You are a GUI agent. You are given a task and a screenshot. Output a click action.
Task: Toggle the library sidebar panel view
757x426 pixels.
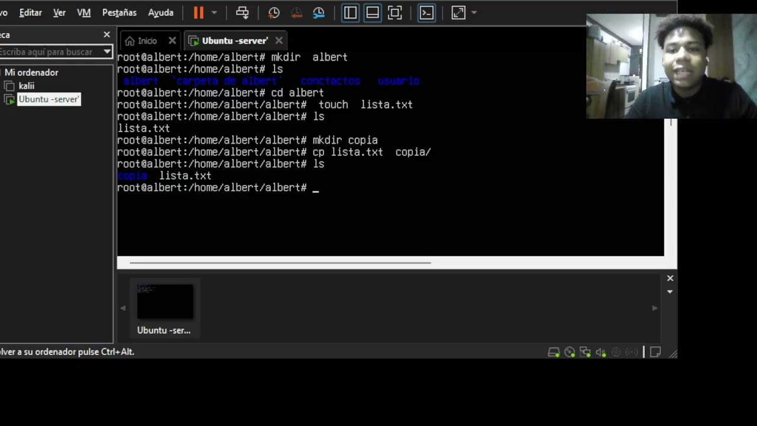click(350, 12)
